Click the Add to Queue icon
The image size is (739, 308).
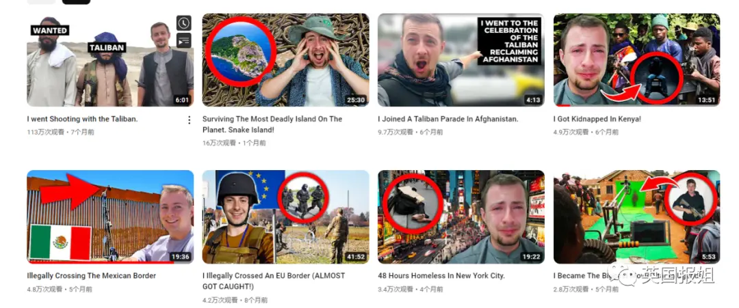click(x=184, y=40)
